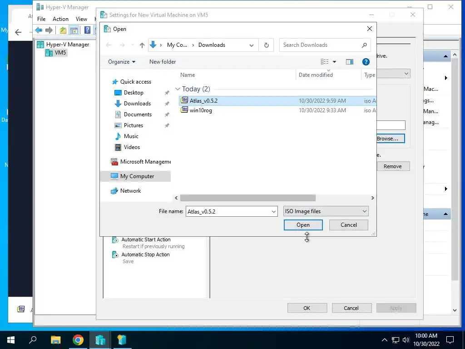Select Network in navigation pane
This screenshot has height=349, width=465.
[x=130, y=191]
